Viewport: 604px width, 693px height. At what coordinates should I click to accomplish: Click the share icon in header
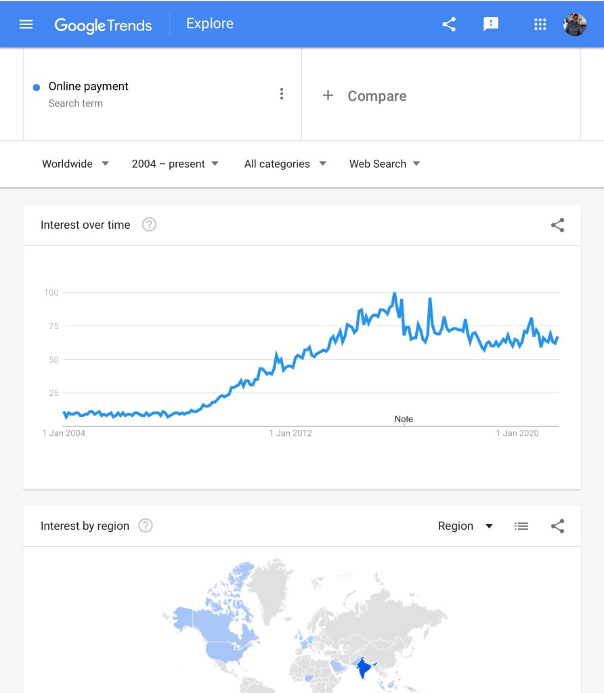click(x=449, y=24)
